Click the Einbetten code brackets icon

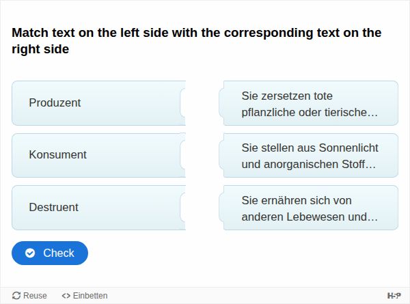click(x=66, y=296)
